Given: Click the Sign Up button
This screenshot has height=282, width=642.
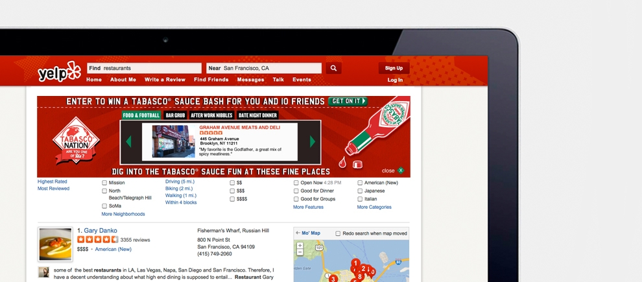Looking at the screenshot, I should pyautogui.click(x=394, y=68).
